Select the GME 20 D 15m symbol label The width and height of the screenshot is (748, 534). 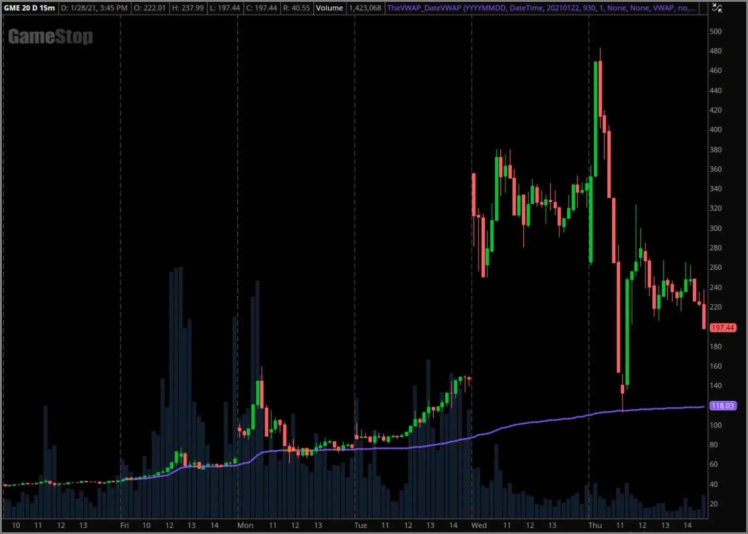point(30,8)
